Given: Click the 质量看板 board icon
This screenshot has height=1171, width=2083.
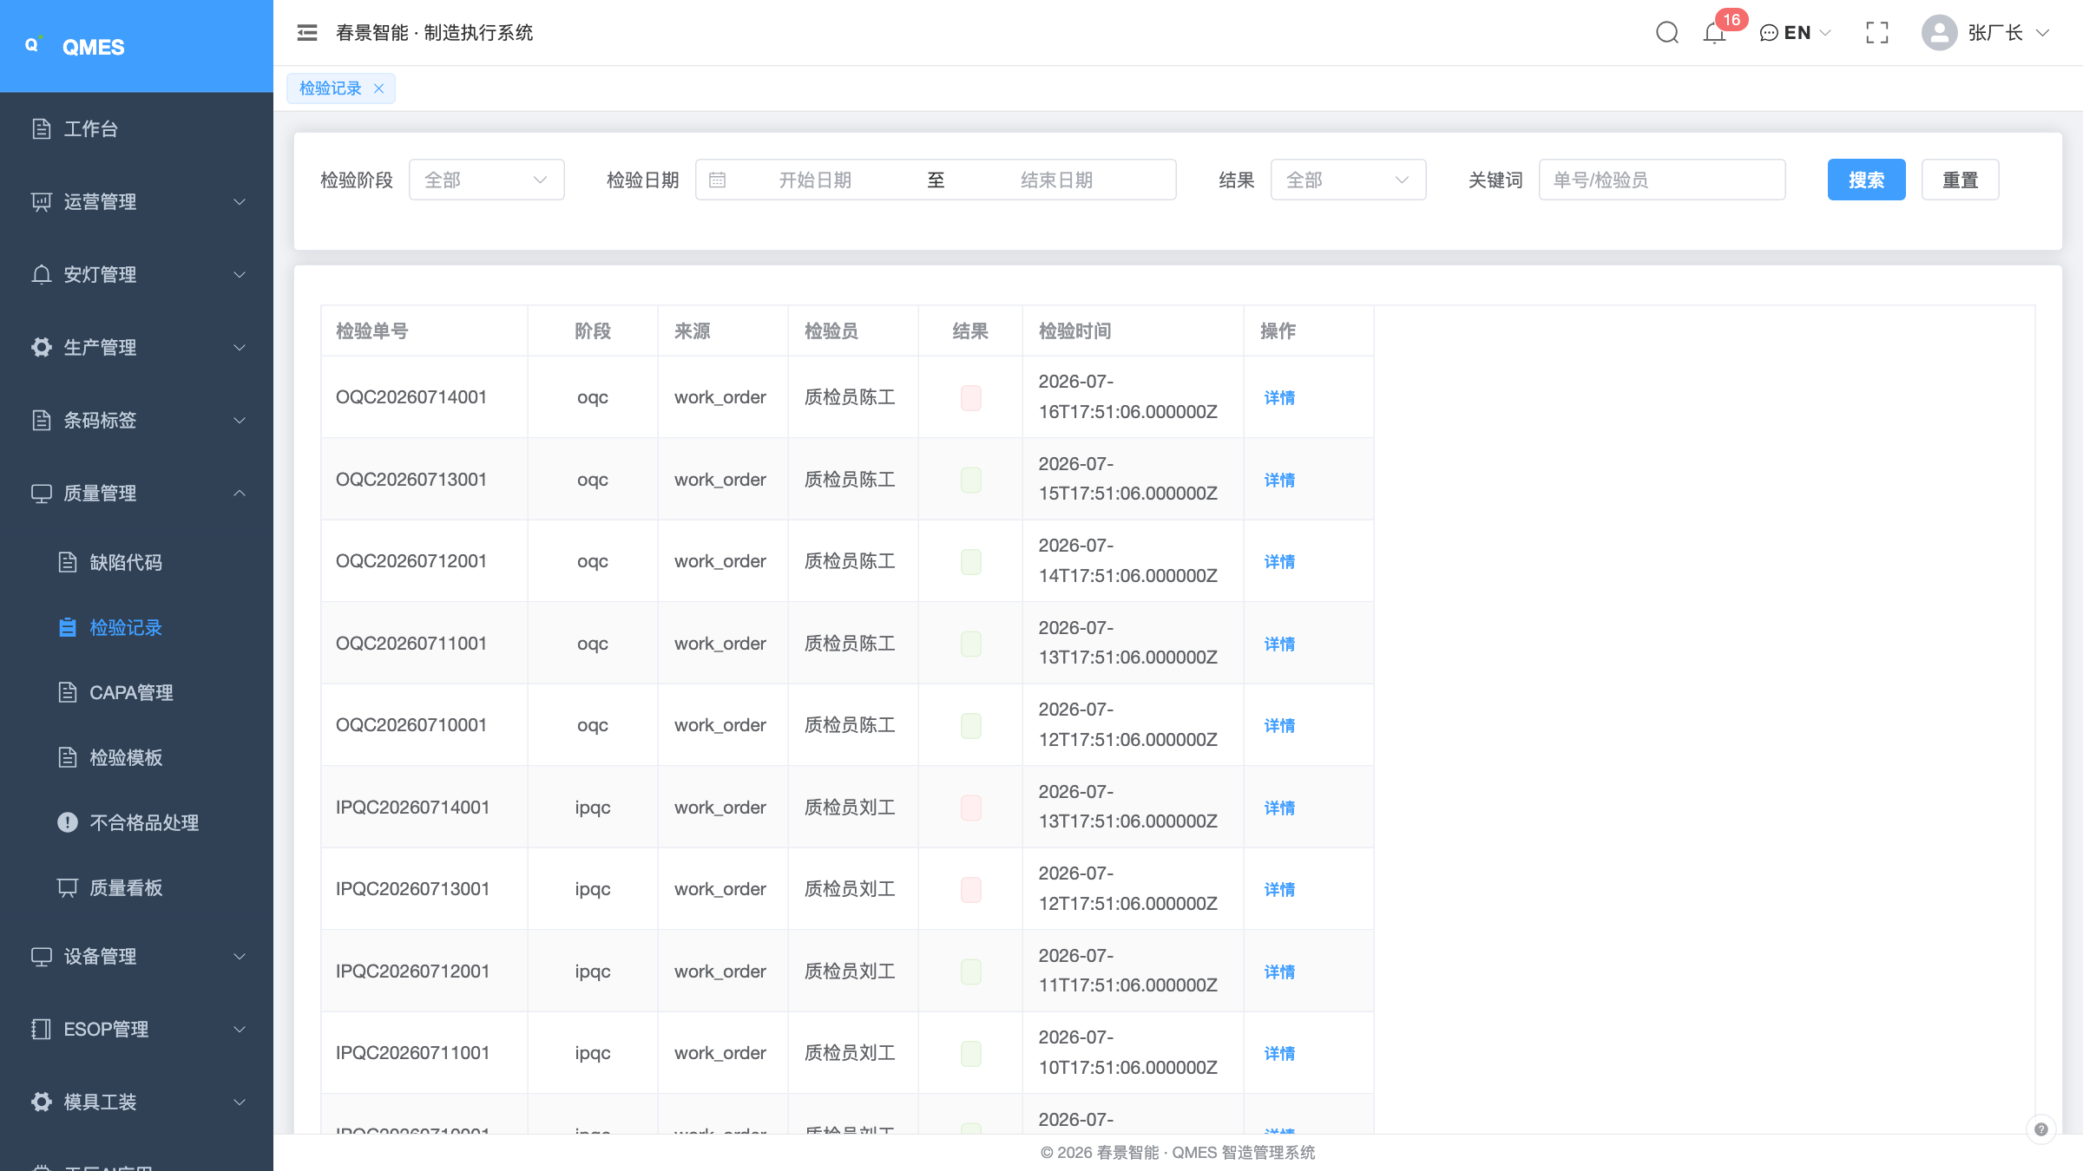Looking at the screenshot, I should pyautogui.click(x=68, y=887).
